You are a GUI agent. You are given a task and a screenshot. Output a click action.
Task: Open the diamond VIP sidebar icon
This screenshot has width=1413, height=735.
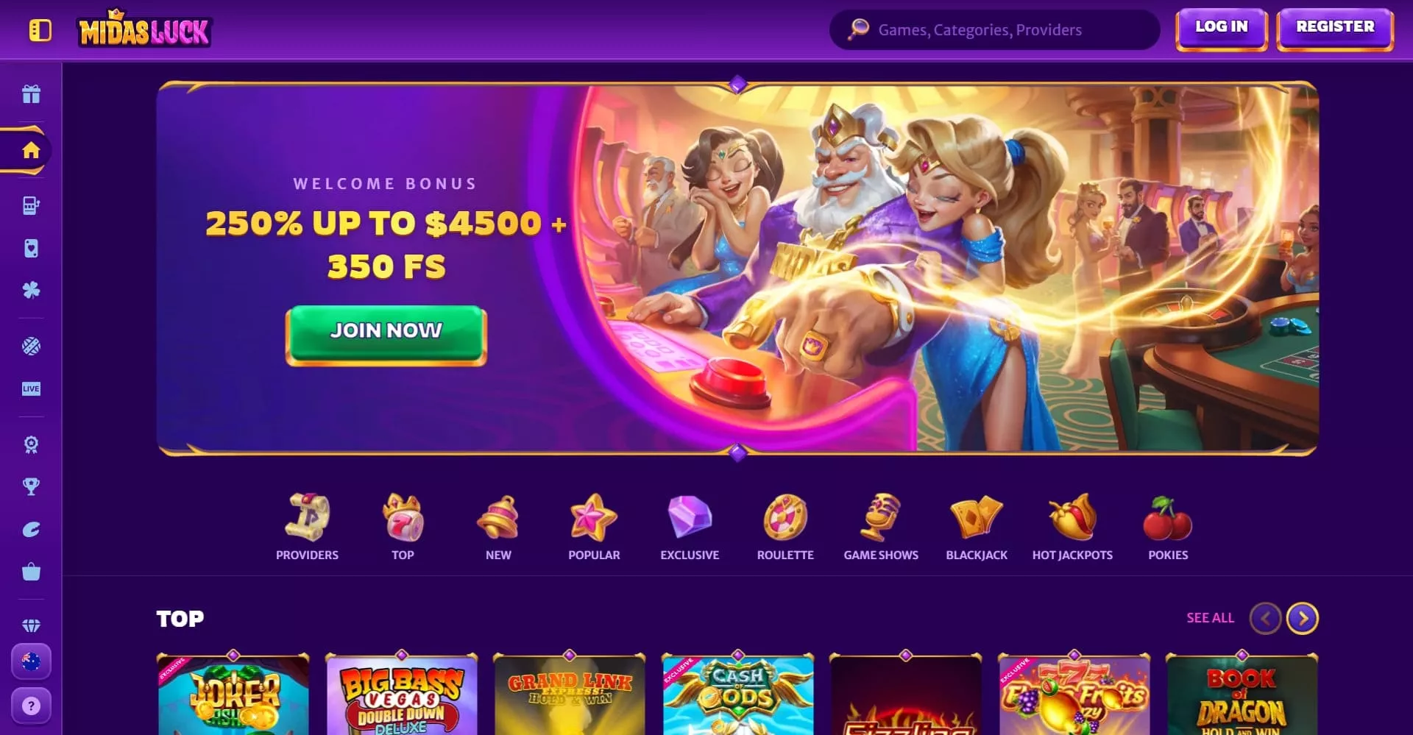31,625
